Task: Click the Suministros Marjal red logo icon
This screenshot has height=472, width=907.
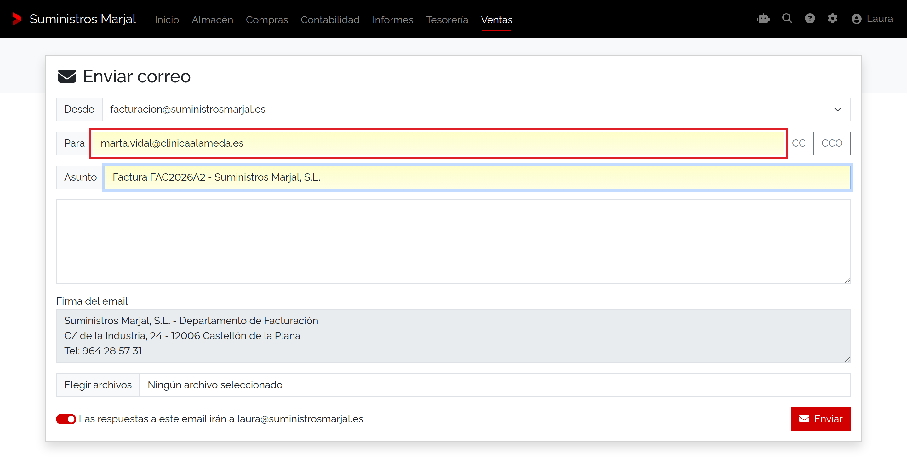Action: tap(17, 19)
